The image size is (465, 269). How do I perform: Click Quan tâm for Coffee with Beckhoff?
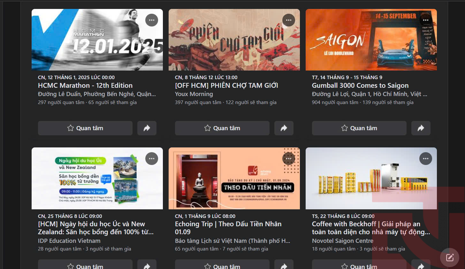tap(359, 265)
